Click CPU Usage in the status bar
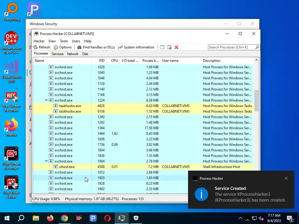Screen dimensions: 299x224 click(46, 199)
